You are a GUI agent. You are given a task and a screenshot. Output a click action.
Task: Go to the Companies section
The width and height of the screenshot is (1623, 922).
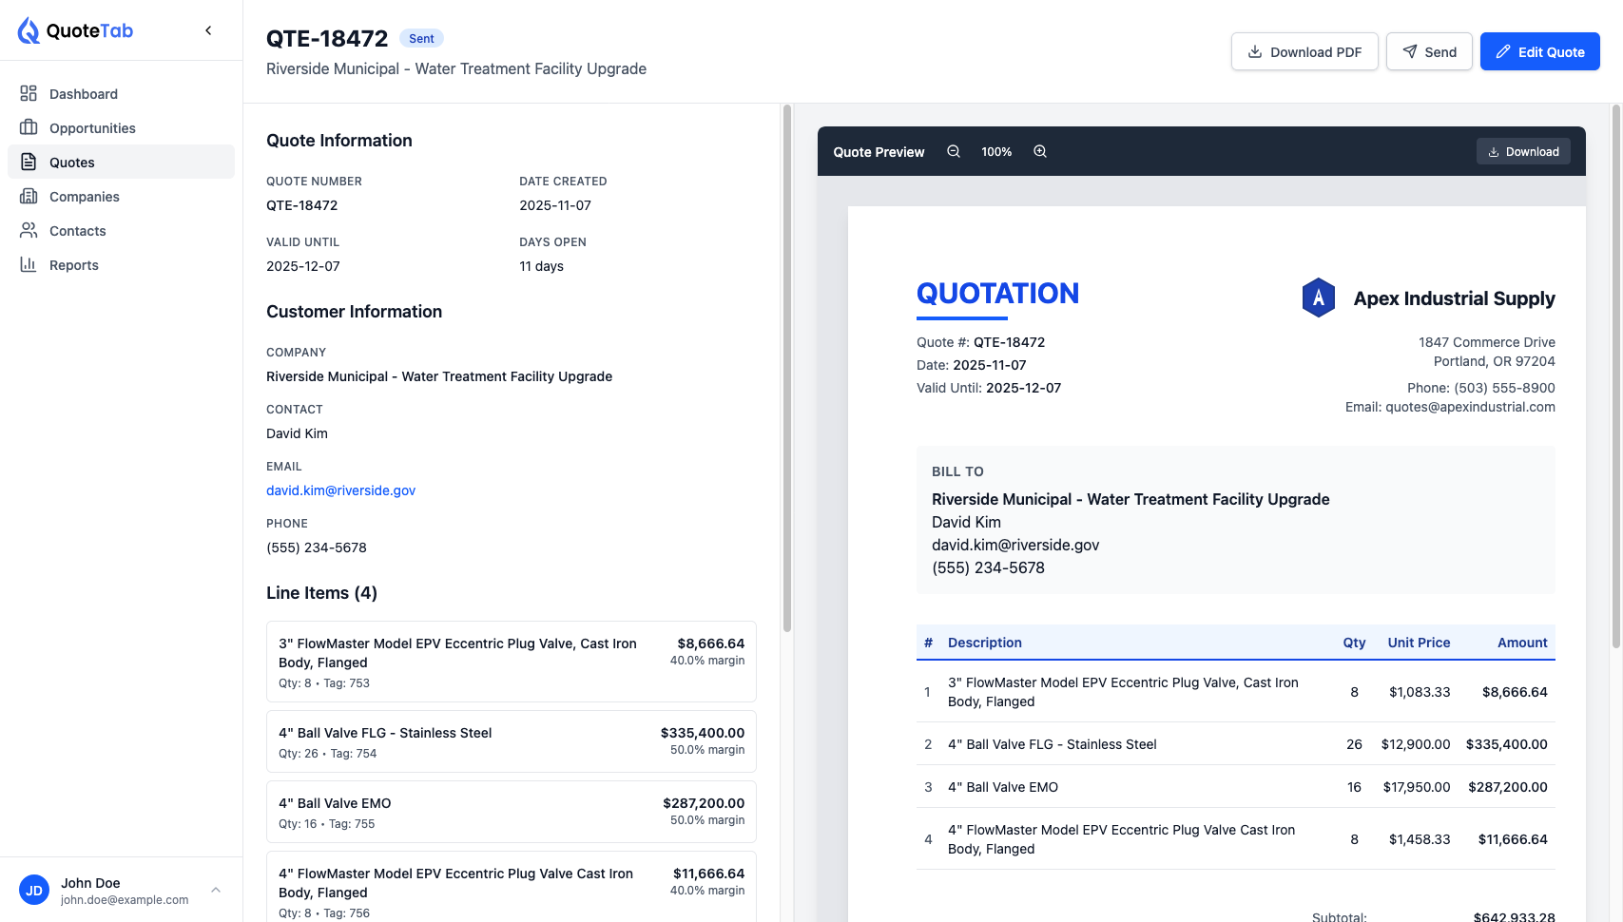tap(84, 197)
